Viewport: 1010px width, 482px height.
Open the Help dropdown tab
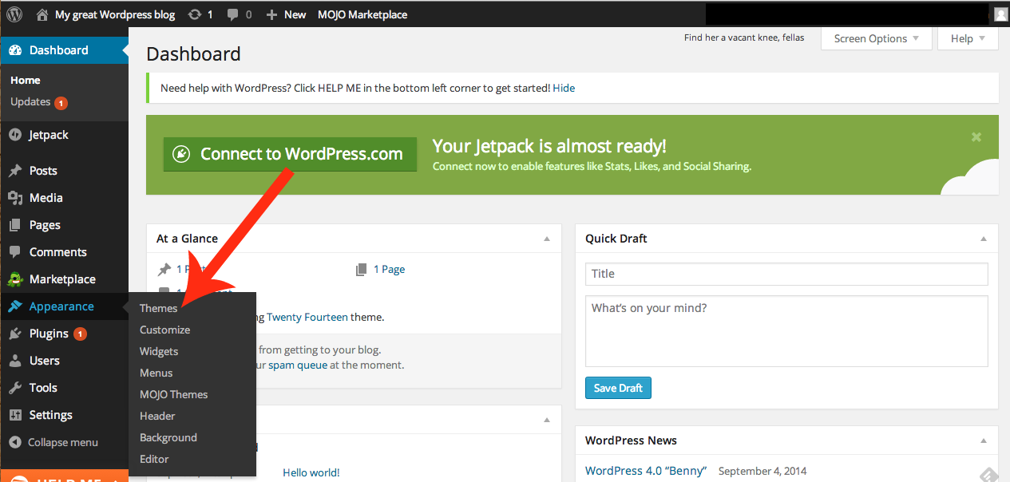pyautogui.click(x=968, y=38)
